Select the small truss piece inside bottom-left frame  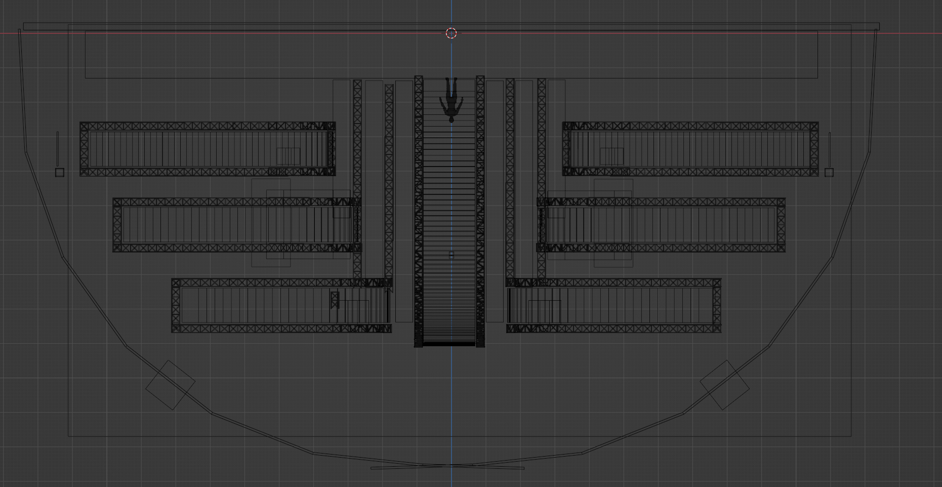pyautogui.click(x=335, y=300)
